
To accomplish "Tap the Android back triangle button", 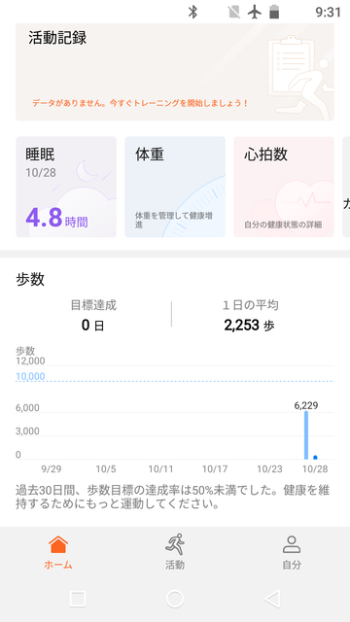I will [272, 599].
